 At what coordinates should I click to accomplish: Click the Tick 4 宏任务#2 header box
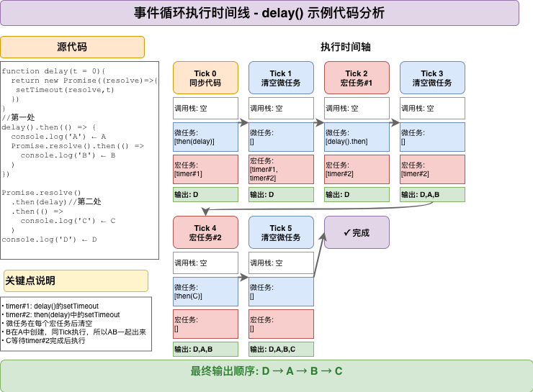pyautogui.click(x=205, y=232)
